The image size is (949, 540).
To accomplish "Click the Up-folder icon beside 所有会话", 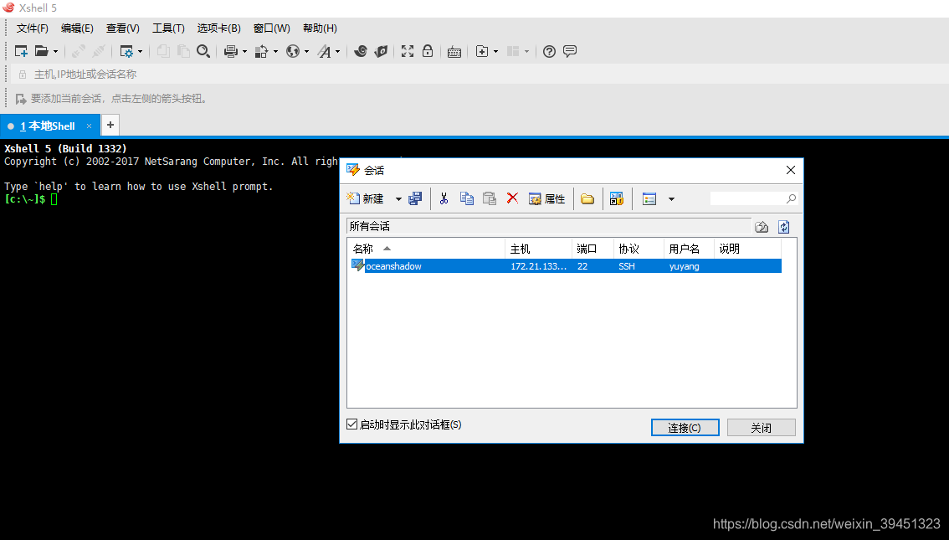I will click(x=762, y=226).
